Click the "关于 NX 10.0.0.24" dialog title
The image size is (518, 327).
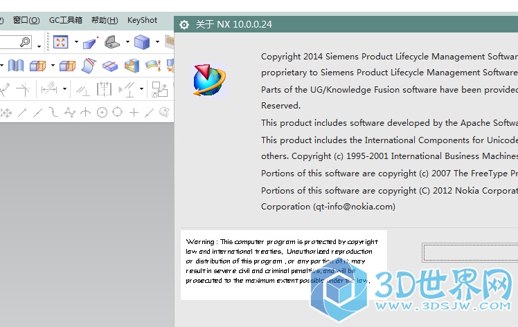(x=234, y=24)
